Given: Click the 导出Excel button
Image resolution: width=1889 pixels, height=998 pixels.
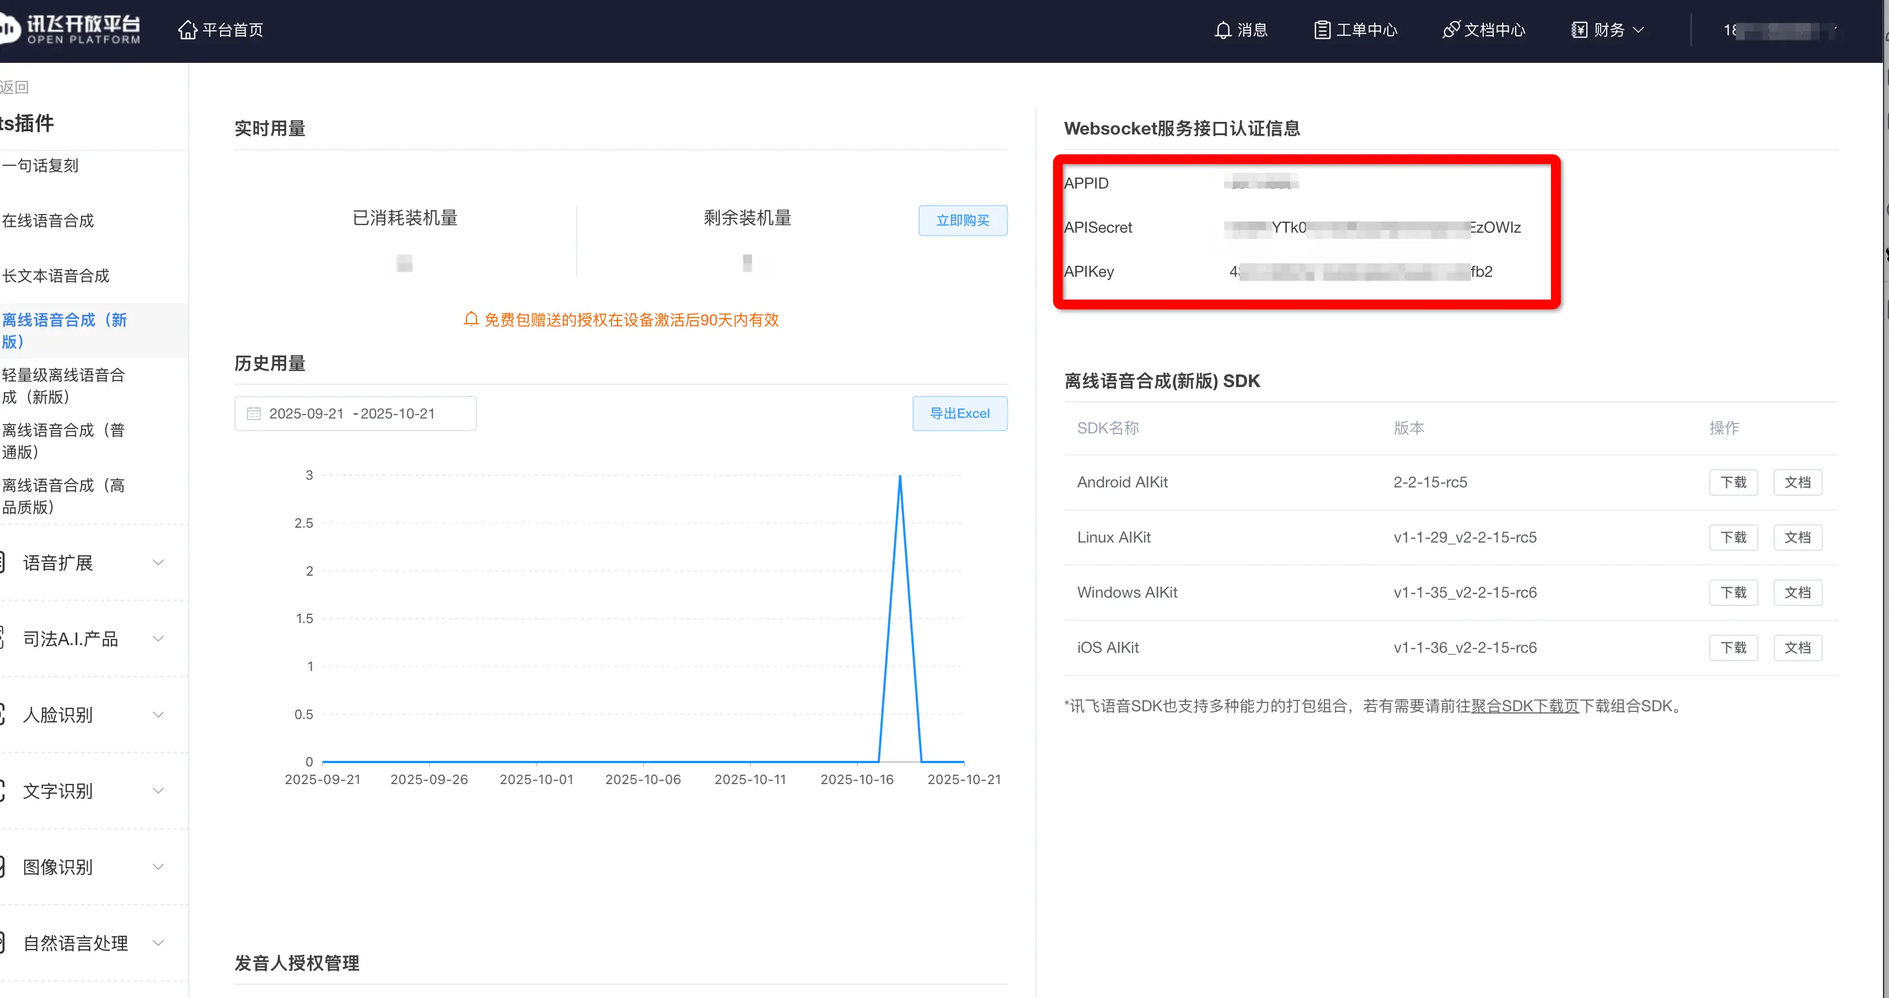Looking at the screenshot, I should tap(959, 414).
